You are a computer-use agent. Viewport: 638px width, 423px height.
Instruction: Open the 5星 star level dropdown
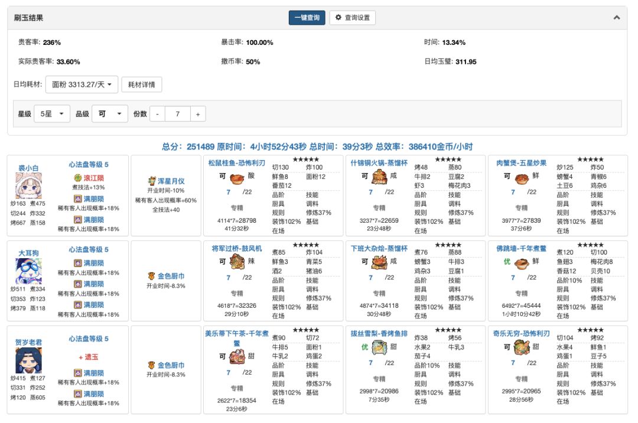click(x=52, y=114)
